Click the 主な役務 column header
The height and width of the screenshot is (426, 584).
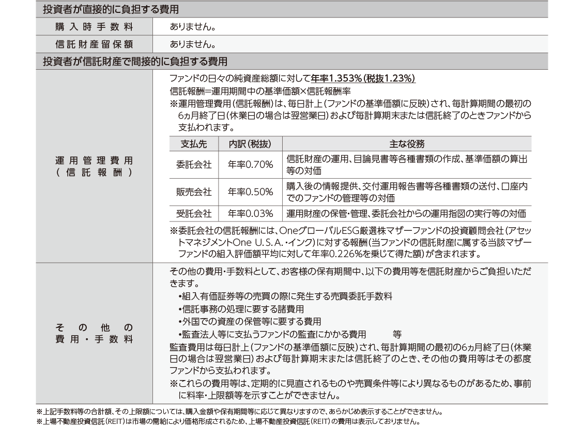click(406, 144)
